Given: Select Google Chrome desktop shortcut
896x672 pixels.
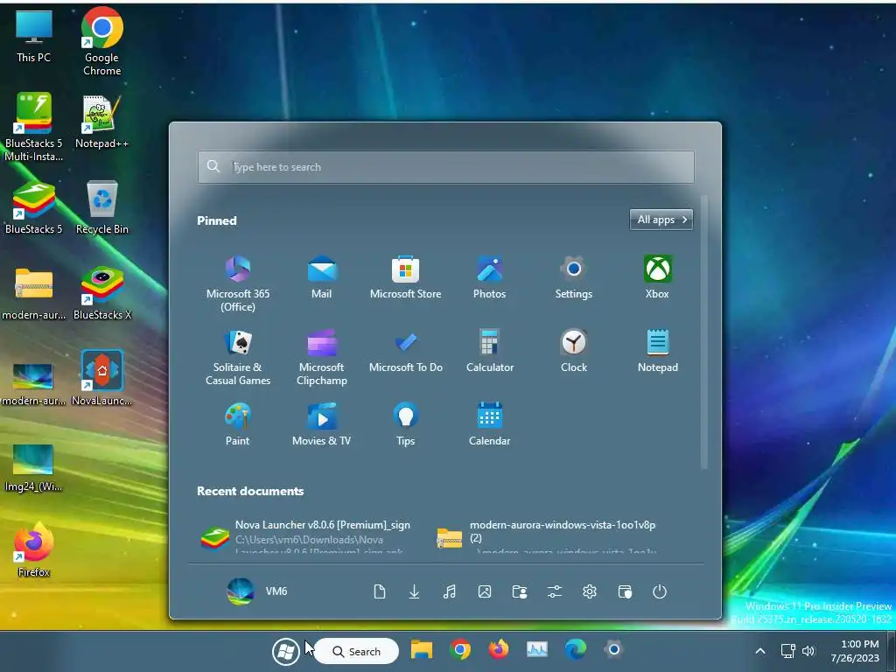Looking at the screenshot, I should coord(102,41).
